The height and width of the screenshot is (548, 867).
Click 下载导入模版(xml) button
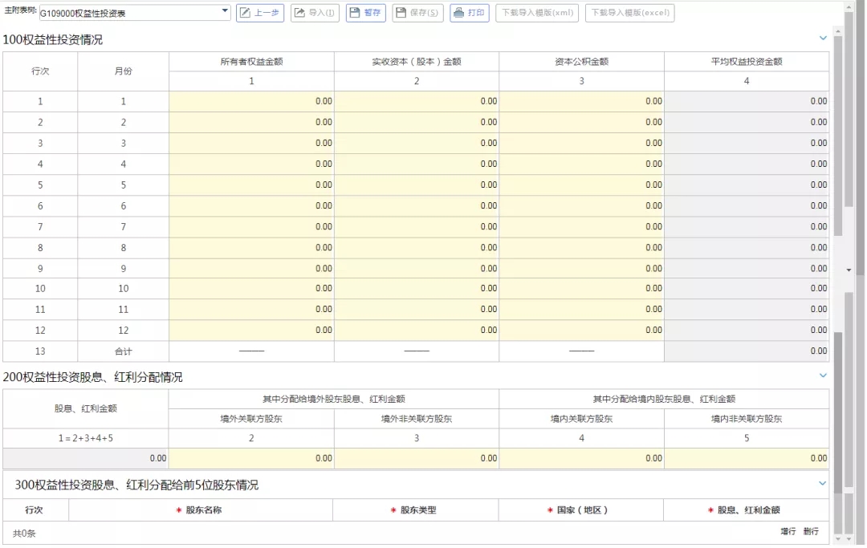tap(537, 13)
